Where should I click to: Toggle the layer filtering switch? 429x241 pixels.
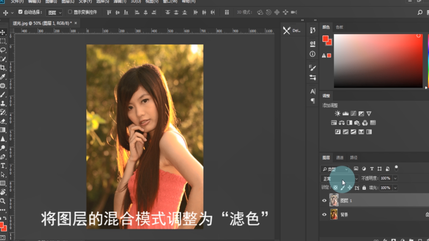396,168
